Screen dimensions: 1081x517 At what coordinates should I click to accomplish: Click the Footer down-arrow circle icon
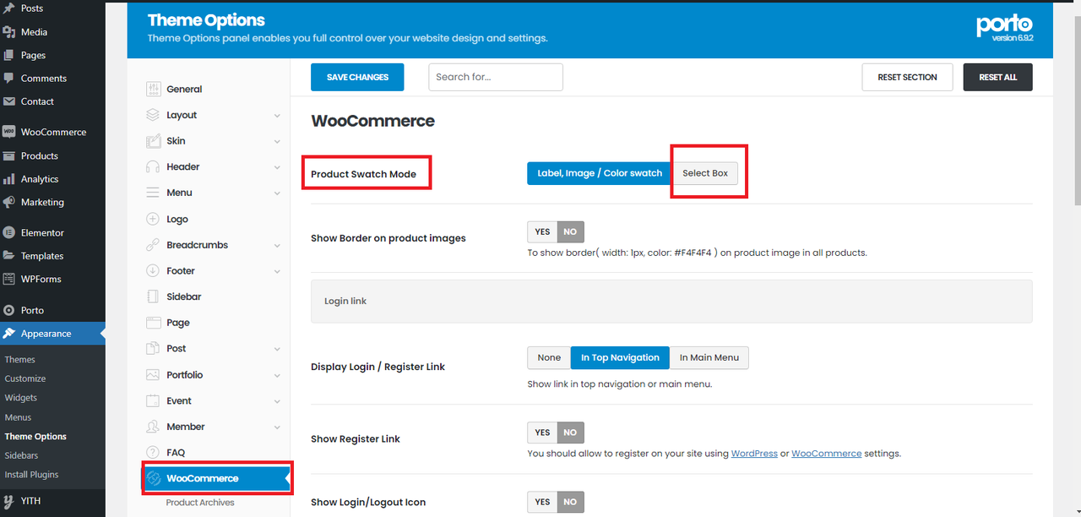coord(153,271)
